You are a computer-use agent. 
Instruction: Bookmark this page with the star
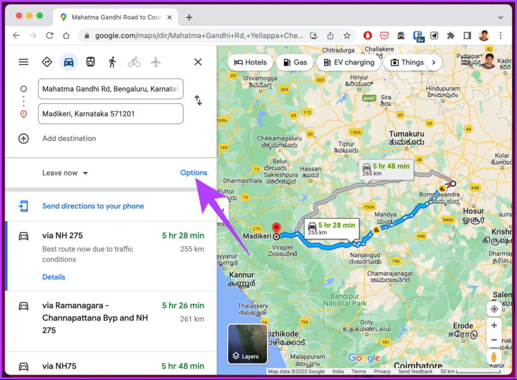347,36
